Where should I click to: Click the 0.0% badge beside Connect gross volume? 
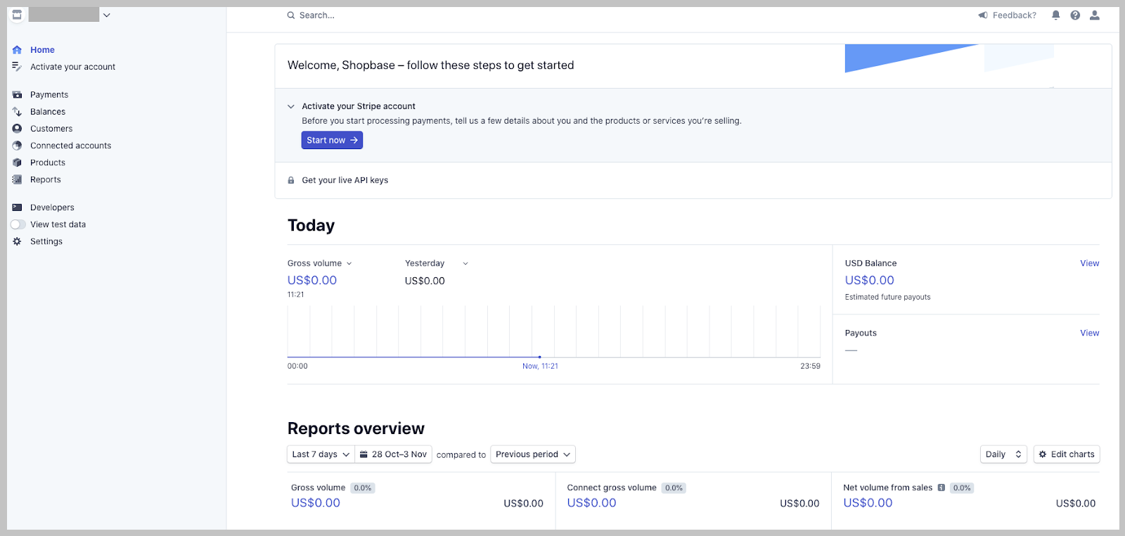[x=674, y=487]
